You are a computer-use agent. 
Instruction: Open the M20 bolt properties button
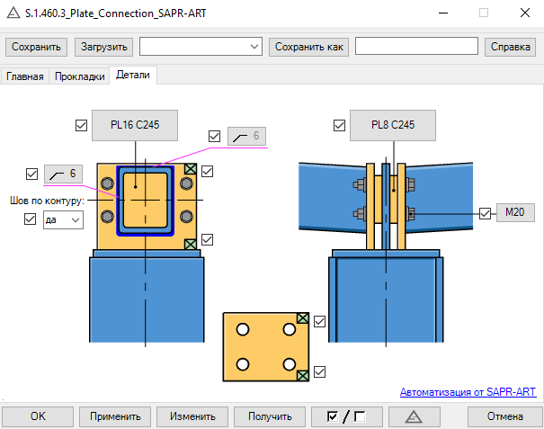click(x=515, y=212)
